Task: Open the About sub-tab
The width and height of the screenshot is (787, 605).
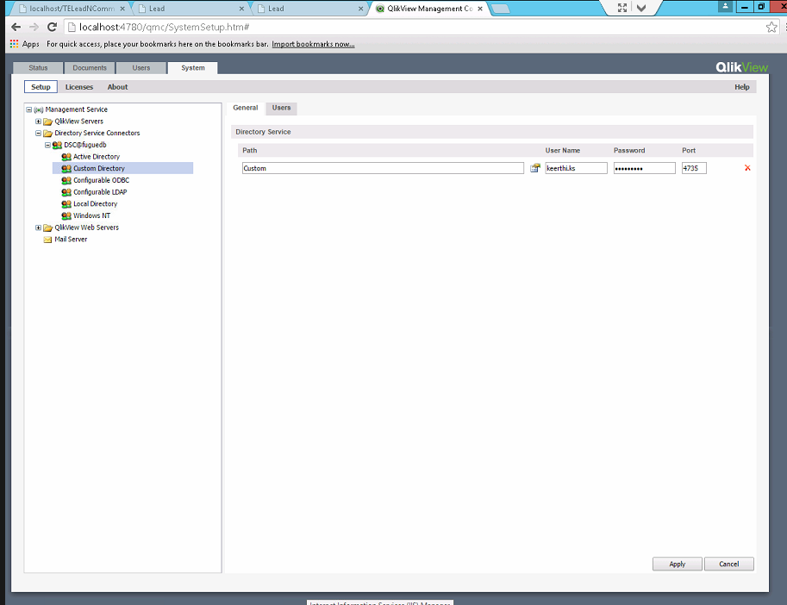Action: coord(117,87)
